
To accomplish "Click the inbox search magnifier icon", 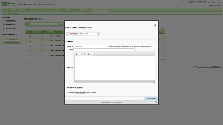I will coord(27,24).
